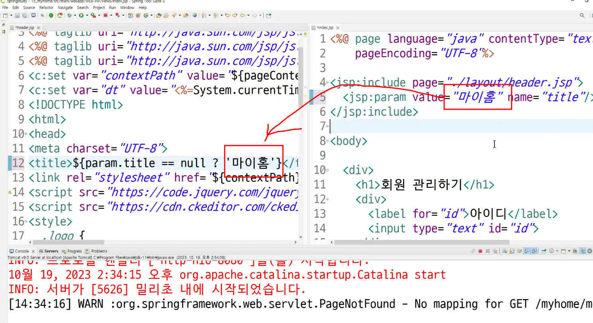Click the red Stop icon in main toolbar
Image resolution: width=593 pixels, height=323 pixels.
(x=105, y=16)
